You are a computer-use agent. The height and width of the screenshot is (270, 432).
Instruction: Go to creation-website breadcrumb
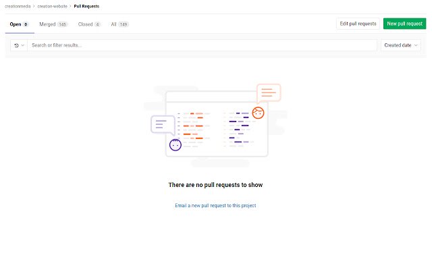click(53, 6)
